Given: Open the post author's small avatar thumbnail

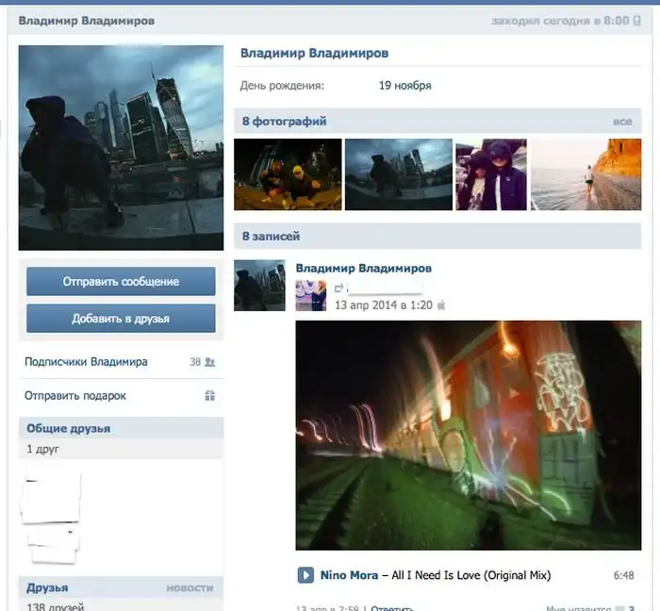Looking at the screenshot, I should 259,285.
